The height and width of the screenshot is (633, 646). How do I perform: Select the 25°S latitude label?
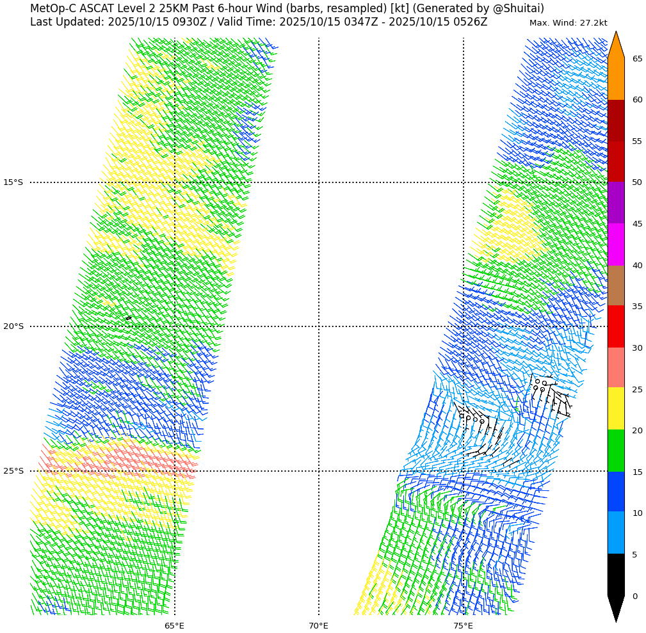click(x=13, y=471)
